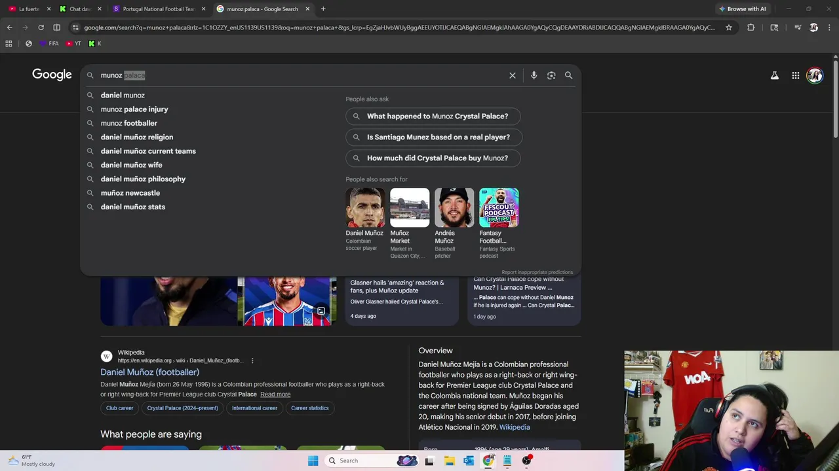Click 'Browse with AI' button

coord(742,9)
